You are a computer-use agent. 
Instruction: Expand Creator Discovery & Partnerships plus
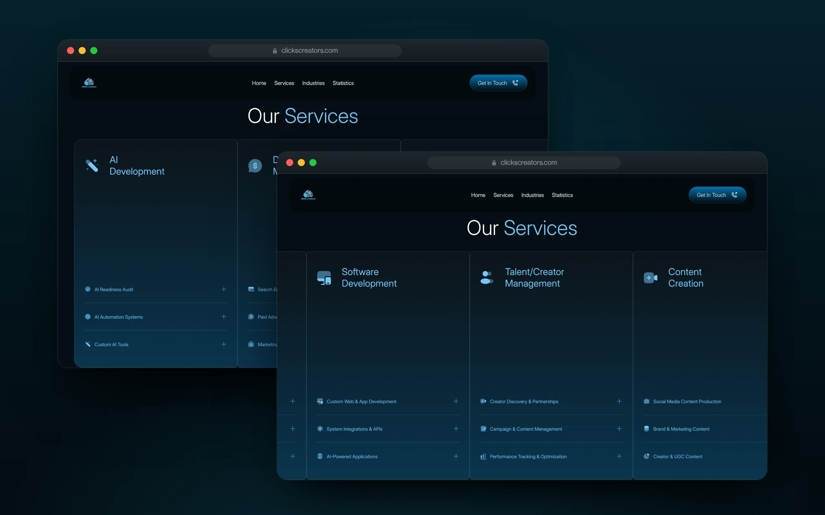[x=619, y=401]
